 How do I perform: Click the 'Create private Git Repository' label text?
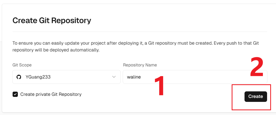coord(51,94)
